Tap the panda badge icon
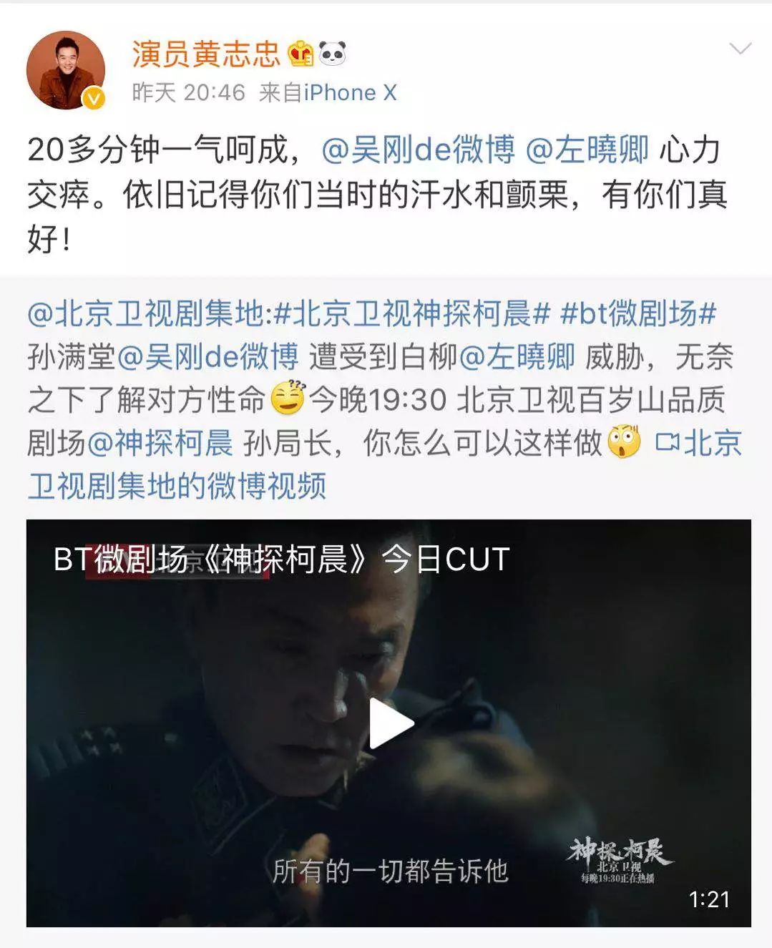 click(332, 54)
